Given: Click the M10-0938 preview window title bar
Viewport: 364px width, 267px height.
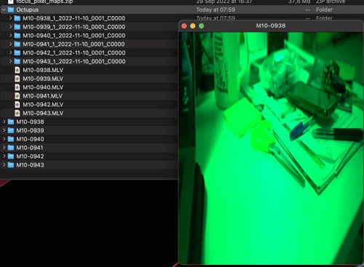Looking at the screenshot, I should point(271,25).
